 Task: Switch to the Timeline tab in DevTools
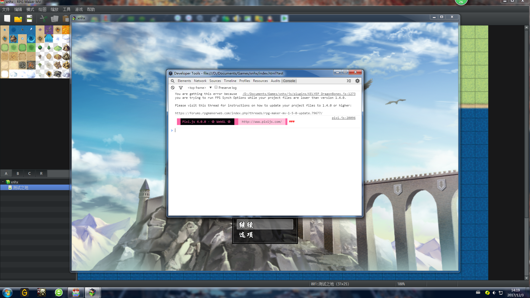[x=230, y=81]
